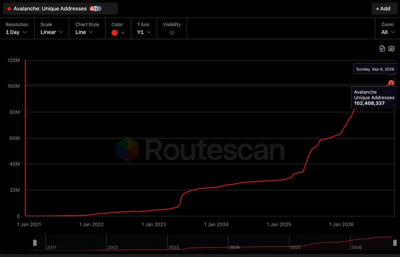Click the 80M y-axis label
The height and width of the screenshot is (257, 400).
click(15, 112)
